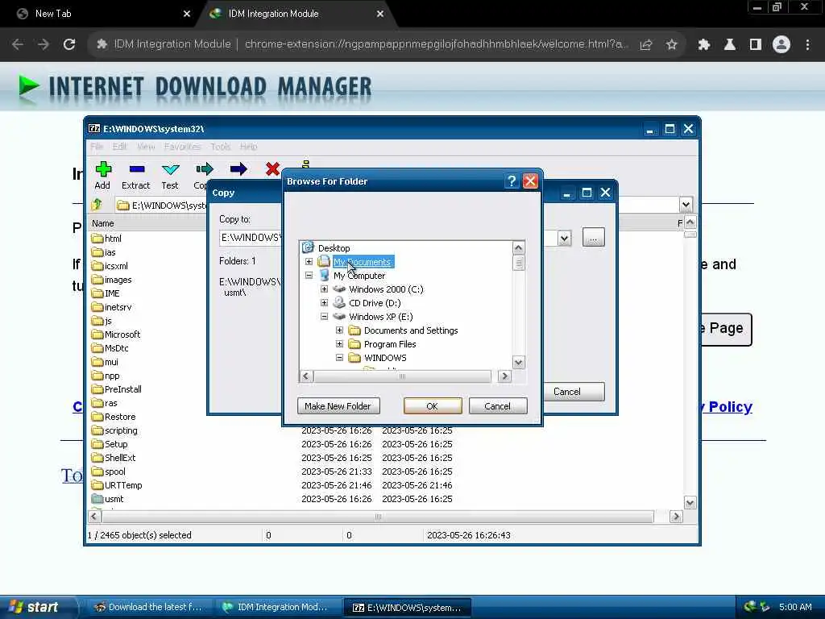This screenshot has width=825, height=619.
Task: Select the usmt folder
Action: click(108, 498)
